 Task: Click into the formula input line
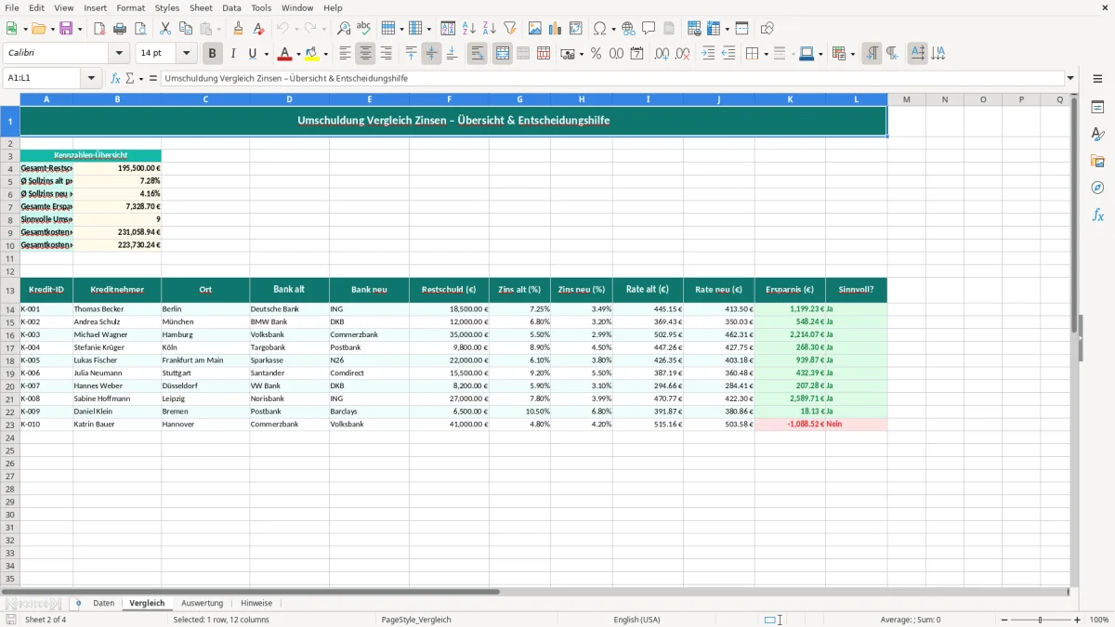(x=611, y=79)
